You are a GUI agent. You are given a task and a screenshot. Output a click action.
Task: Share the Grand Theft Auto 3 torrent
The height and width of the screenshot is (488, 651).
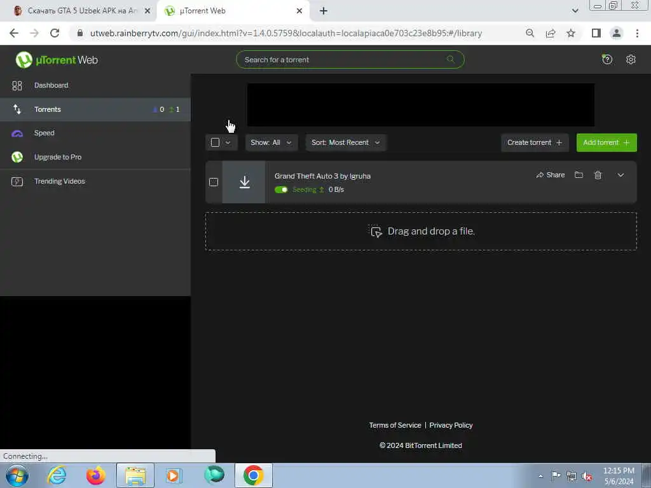tap(550, 175)
